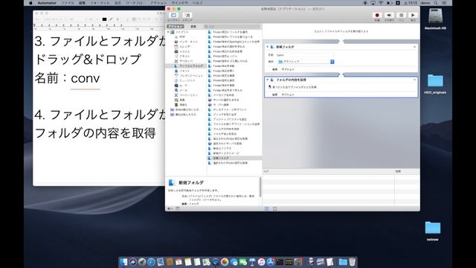Select highlighted 新規フォルダ row in action list

(234, 159)
